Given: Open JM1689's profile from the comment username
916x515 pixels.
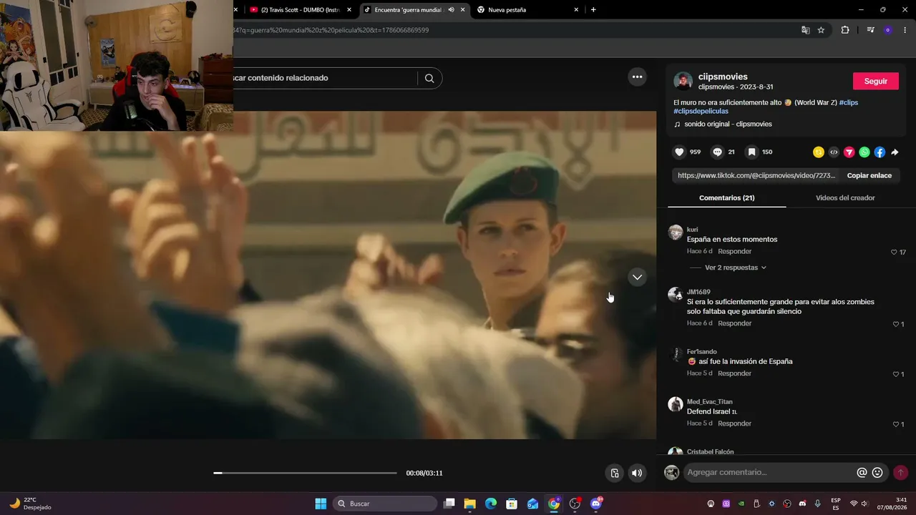Looking at the screenshot, I should point(698,292).
